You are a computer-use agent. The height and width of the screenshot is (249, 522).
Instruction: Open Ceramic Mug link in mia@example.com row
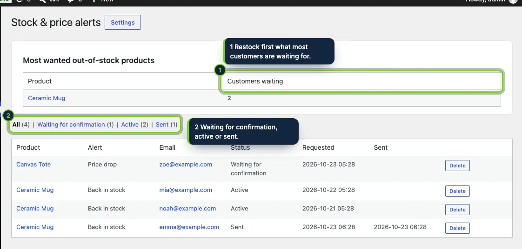(35, 190)
